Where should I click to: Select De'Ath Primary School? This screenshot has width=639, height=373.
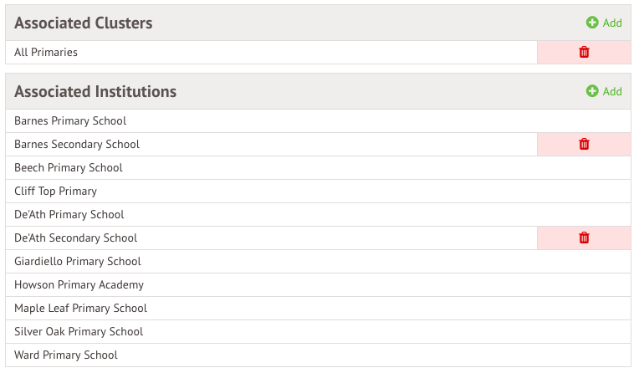69,215
